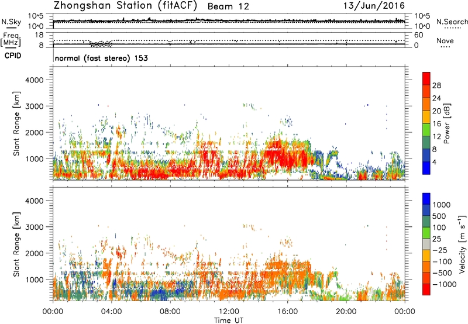
Task: Click the '18' frequency axis tick
Action: pos(39,35)
